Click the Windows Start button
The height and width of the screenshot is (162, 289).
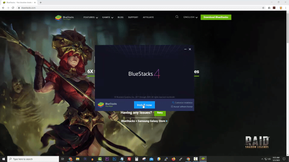(x=3, y=159)
